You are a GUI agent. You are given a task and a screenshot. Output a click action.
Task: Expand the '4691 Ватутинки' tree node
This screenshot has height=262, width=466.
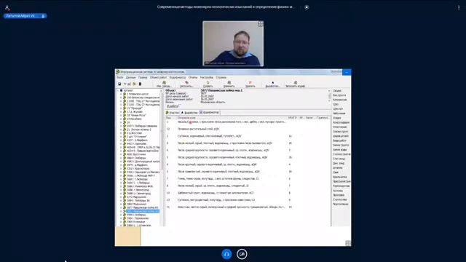(121, 154)
